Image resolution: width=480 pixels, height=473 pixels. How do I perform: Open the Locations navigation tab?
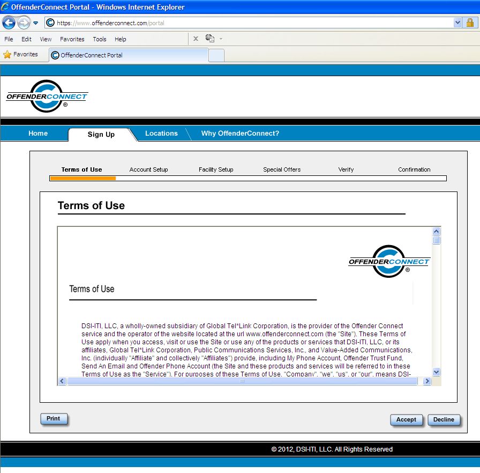tap(161, 133)
